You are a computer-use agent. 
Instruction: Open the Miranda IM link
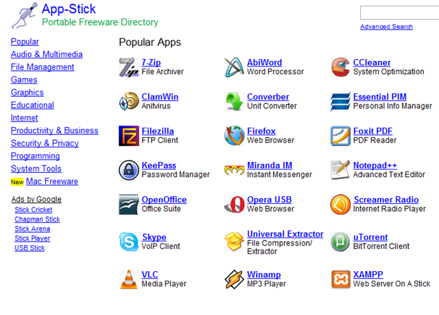(x=270, y=165)
